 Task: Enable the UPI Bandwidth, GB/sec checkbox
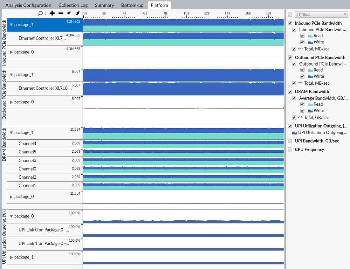[290, 141]
